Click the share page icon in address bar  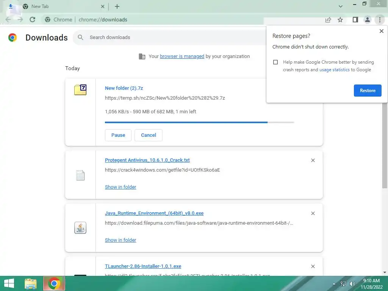pos(328,20)
